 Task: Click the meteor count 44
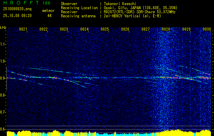49,16
